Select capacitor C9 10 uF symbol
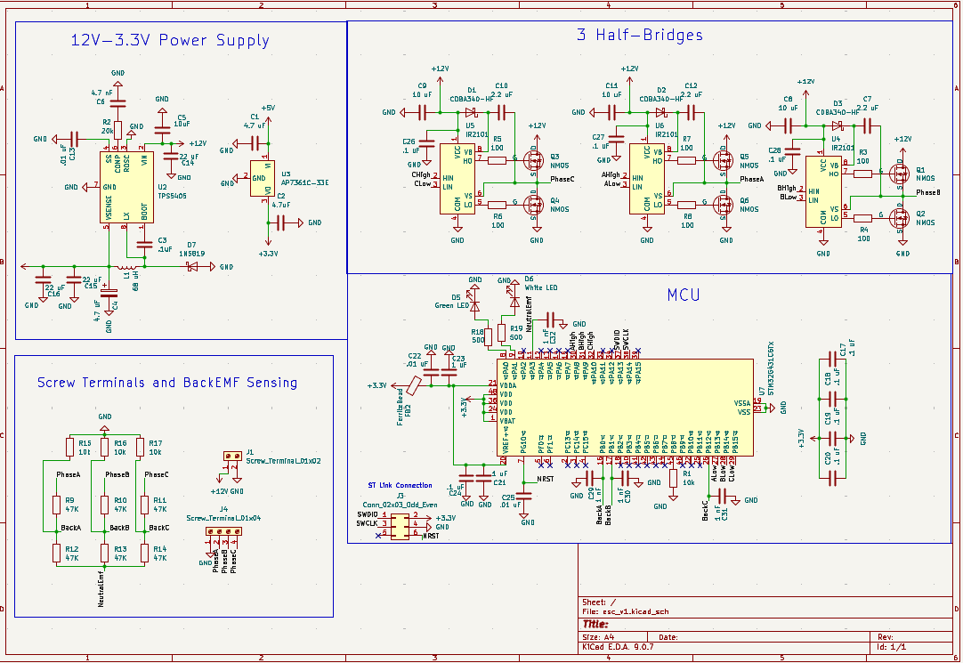This screenshot has height=663, width=963. (423, 112)
